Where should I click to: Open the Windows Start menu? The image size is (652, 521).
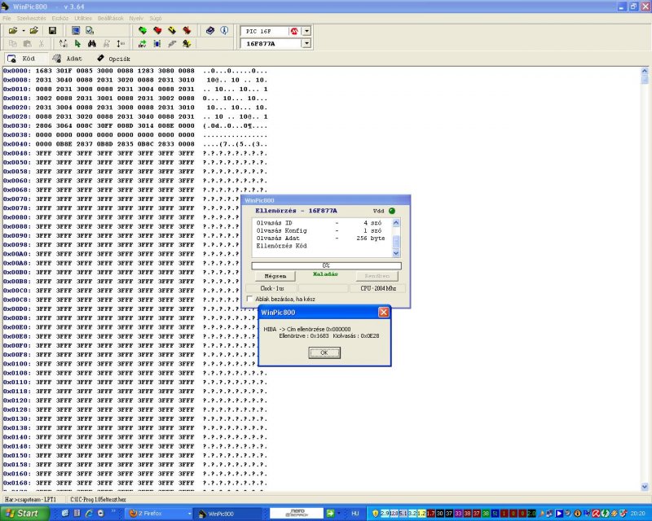(x=25, y=514)
